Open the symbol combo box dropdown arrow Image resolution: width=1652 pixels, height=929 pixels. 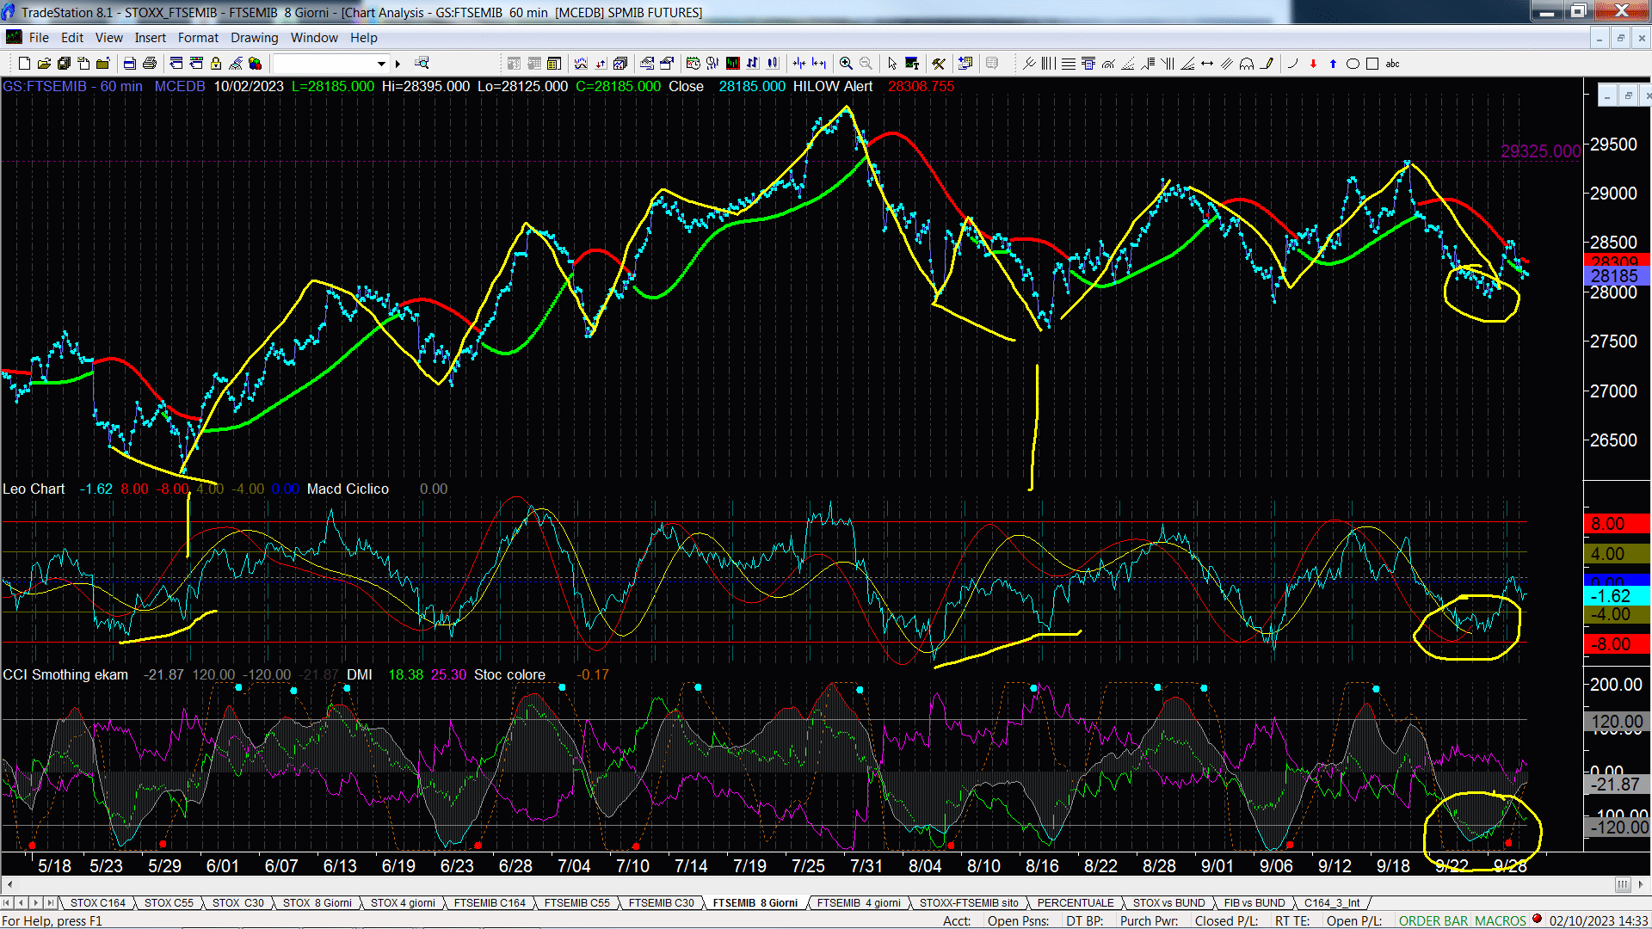(381, 64)
